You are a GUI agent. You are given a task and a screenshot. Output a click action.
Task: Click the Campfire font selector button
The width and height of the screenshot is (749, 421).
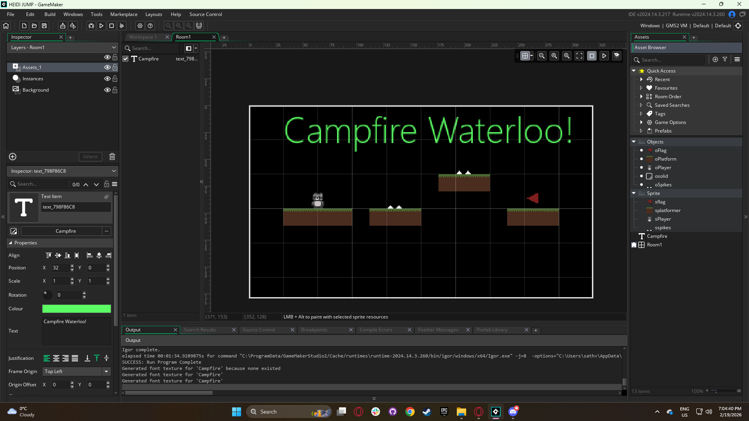click(x=66, y=231)
